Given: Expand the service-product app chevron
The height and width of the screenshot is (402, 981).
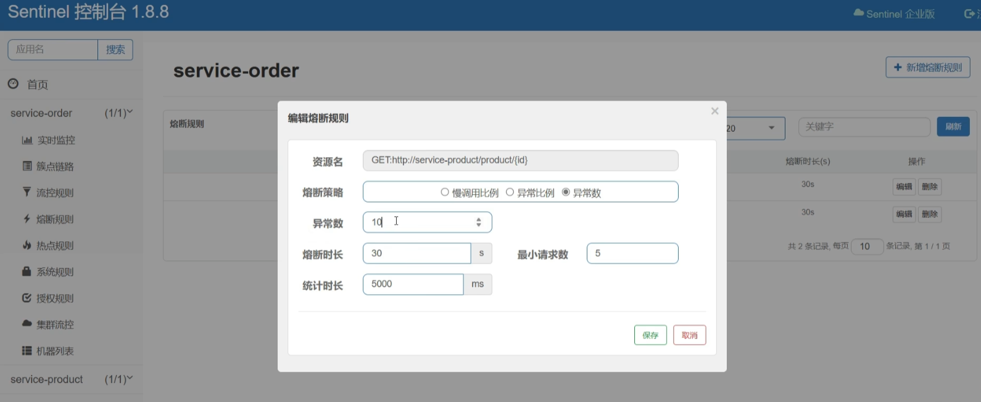Looking at the screenshot, I should pos(130,378).
